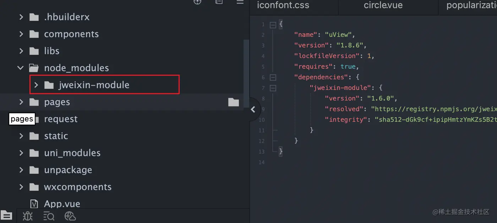Fold the jweixin-module block on line 7
This screenshot has height=223, width=497.
pos(273,88)
